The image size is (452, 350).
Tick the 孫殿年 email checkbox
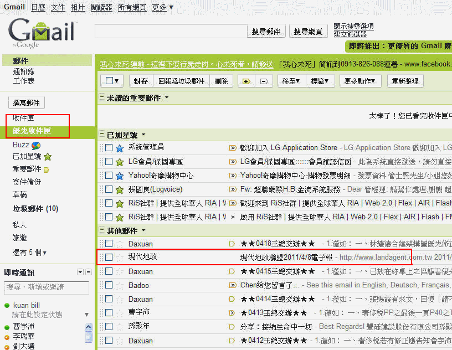(x=109, y=326)
